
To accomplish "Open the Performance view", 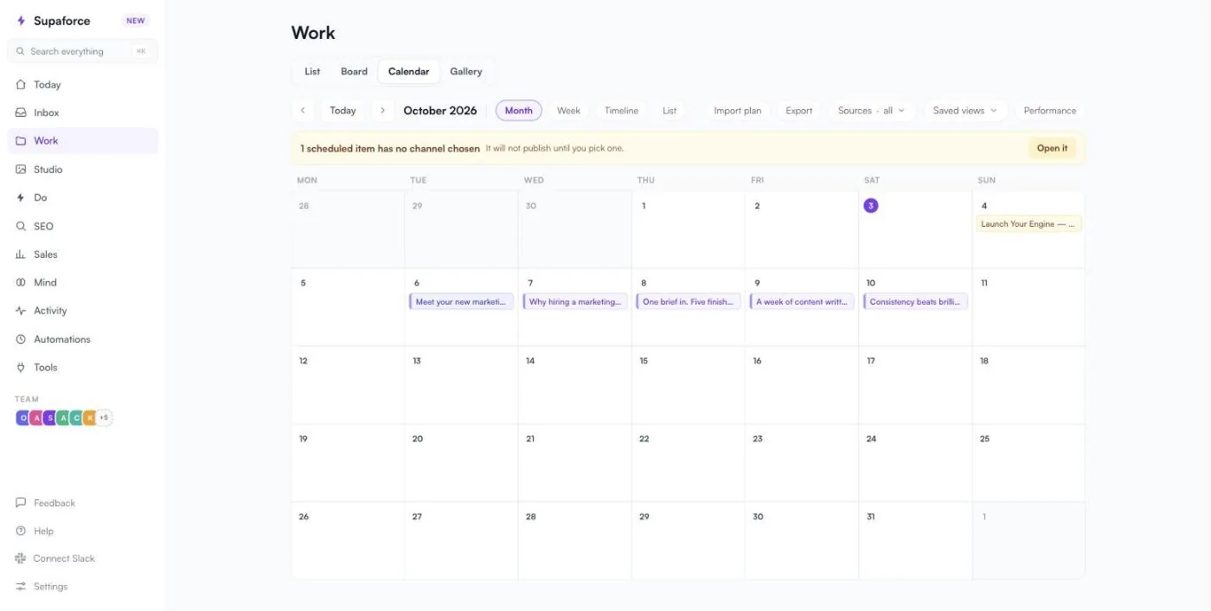I will [x=1050, y=111].
